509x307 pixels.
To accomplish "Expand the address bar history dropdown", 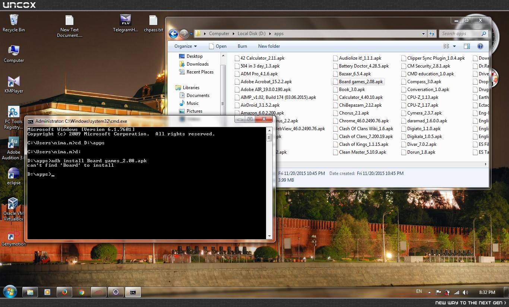I will click(x=423, y=34).
